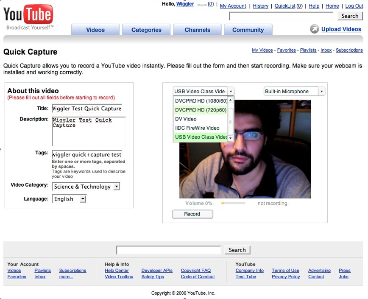Click the YouTube logo
This screenshot has height=299, width=368.
pyautogui.click(x=28, y=17)
